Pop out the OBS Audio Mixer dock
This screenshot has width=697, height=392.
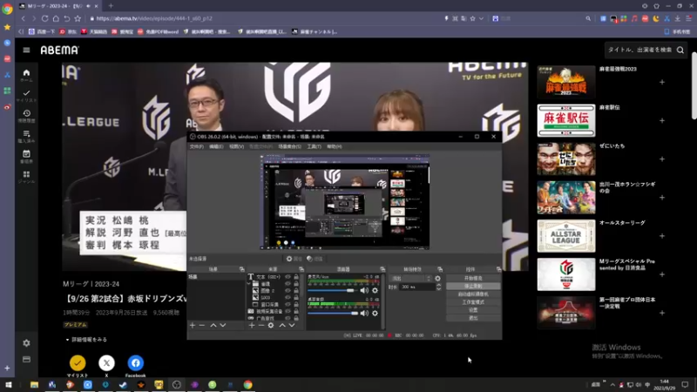pyautogui.click(x=382, y=269)
